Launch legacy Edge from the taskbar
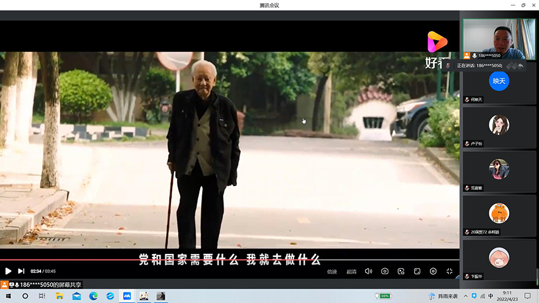 point(110,296)
